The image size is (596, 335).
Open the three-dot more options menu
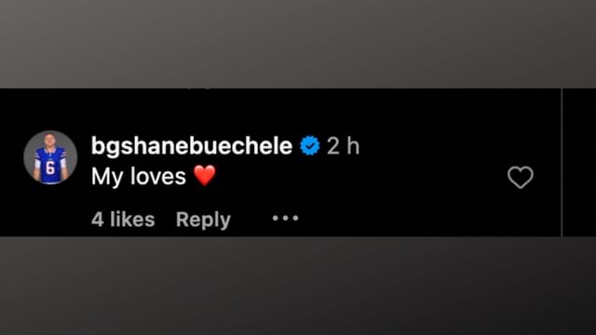(x=286, y=219)
